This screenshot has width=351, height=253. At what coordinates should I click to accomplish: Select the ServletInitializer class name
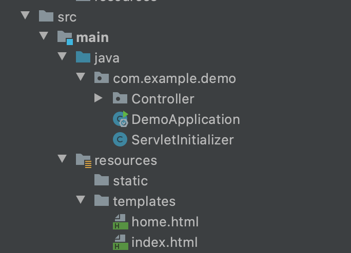[x=183, y=140]
